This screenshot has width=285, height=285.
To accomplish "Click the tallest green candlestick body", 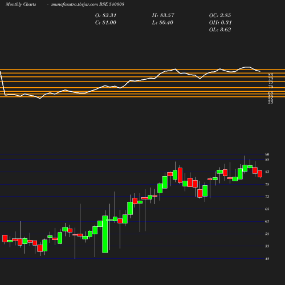I will click(x=105, y=234).
